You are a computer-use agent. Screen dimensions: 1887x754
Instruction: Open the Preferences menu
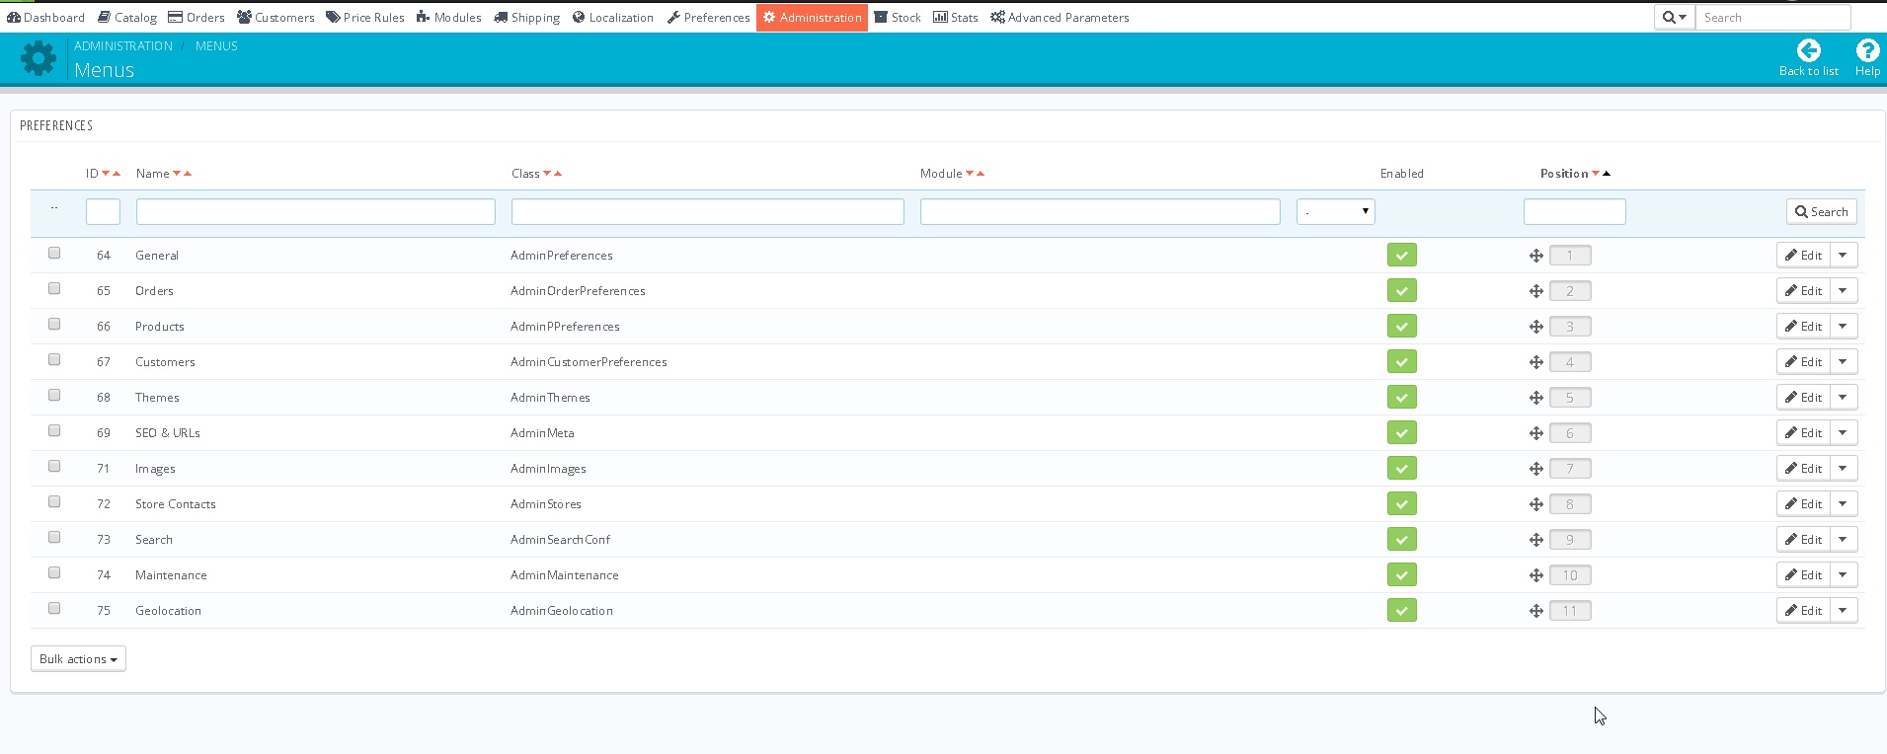pyautogui.click(x=708, y=18)
